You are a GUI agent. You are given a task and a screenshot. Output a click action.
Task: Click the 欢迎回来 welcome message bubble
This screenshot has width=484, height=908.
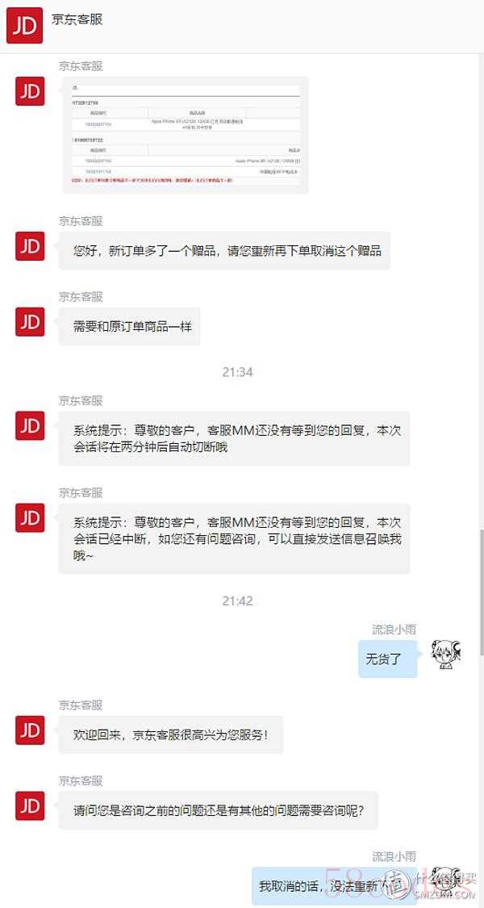coord(171,734)
